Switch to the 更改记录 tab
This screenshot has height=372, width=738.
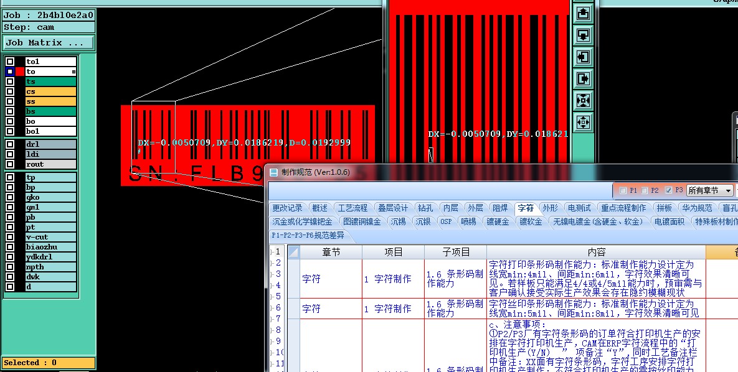(287, 208)
